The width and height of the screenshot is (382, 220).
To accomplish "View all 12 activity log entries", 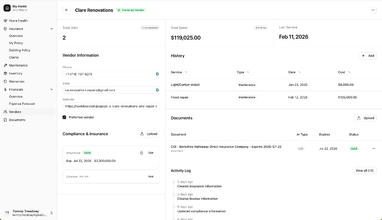I will (364, 170).
